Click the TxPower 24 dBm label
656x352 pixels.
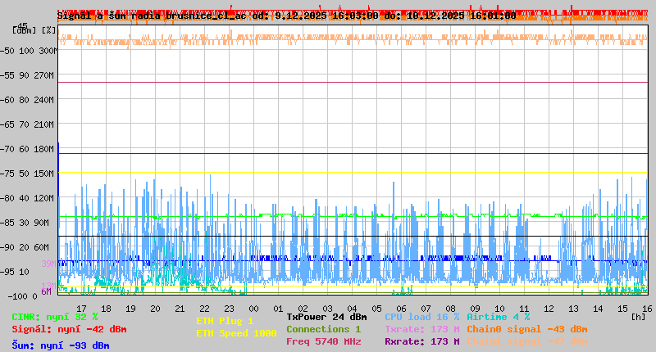point(326,317)
